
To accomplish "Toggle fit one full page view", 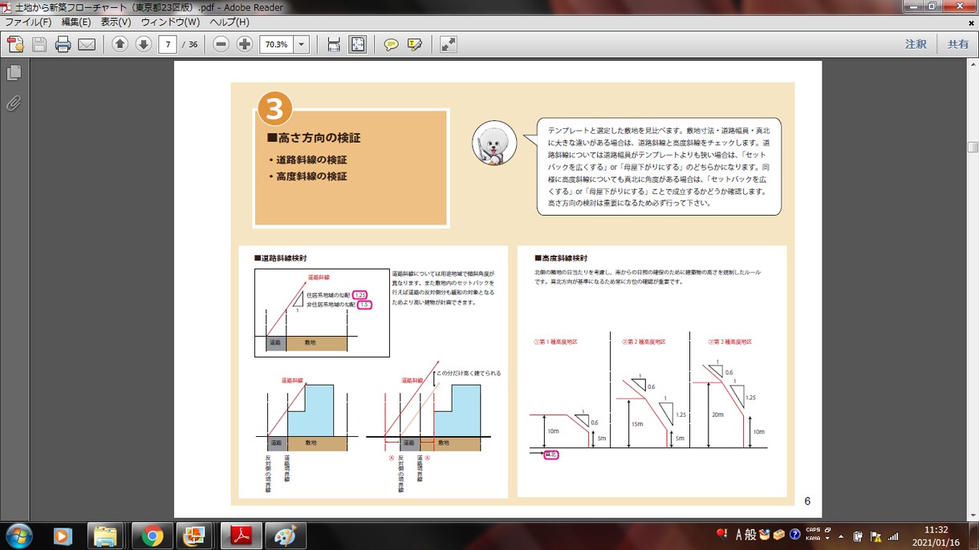I will [x=358, y=44].
